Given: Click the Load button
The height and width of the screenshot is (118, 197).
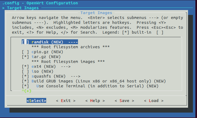Looking at the screenshot, I should point(154,101).
